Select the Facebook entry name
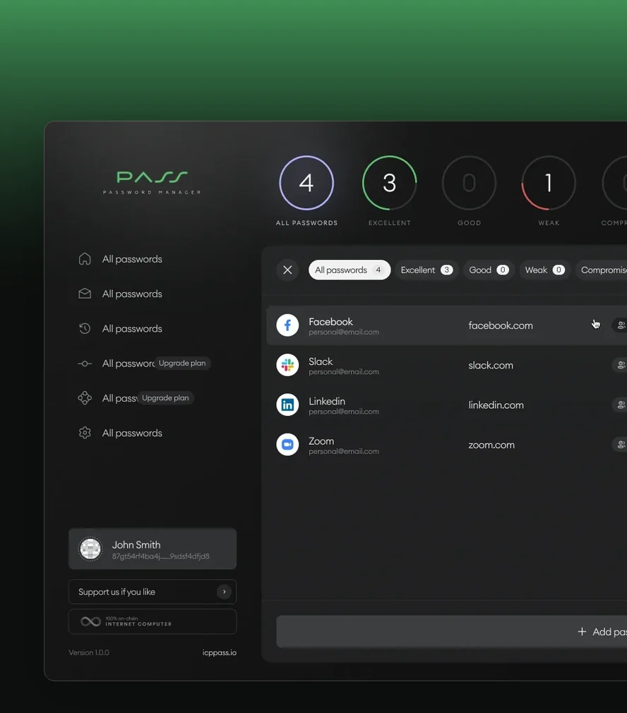The image size is (627, 713). [x=330, y=321]
